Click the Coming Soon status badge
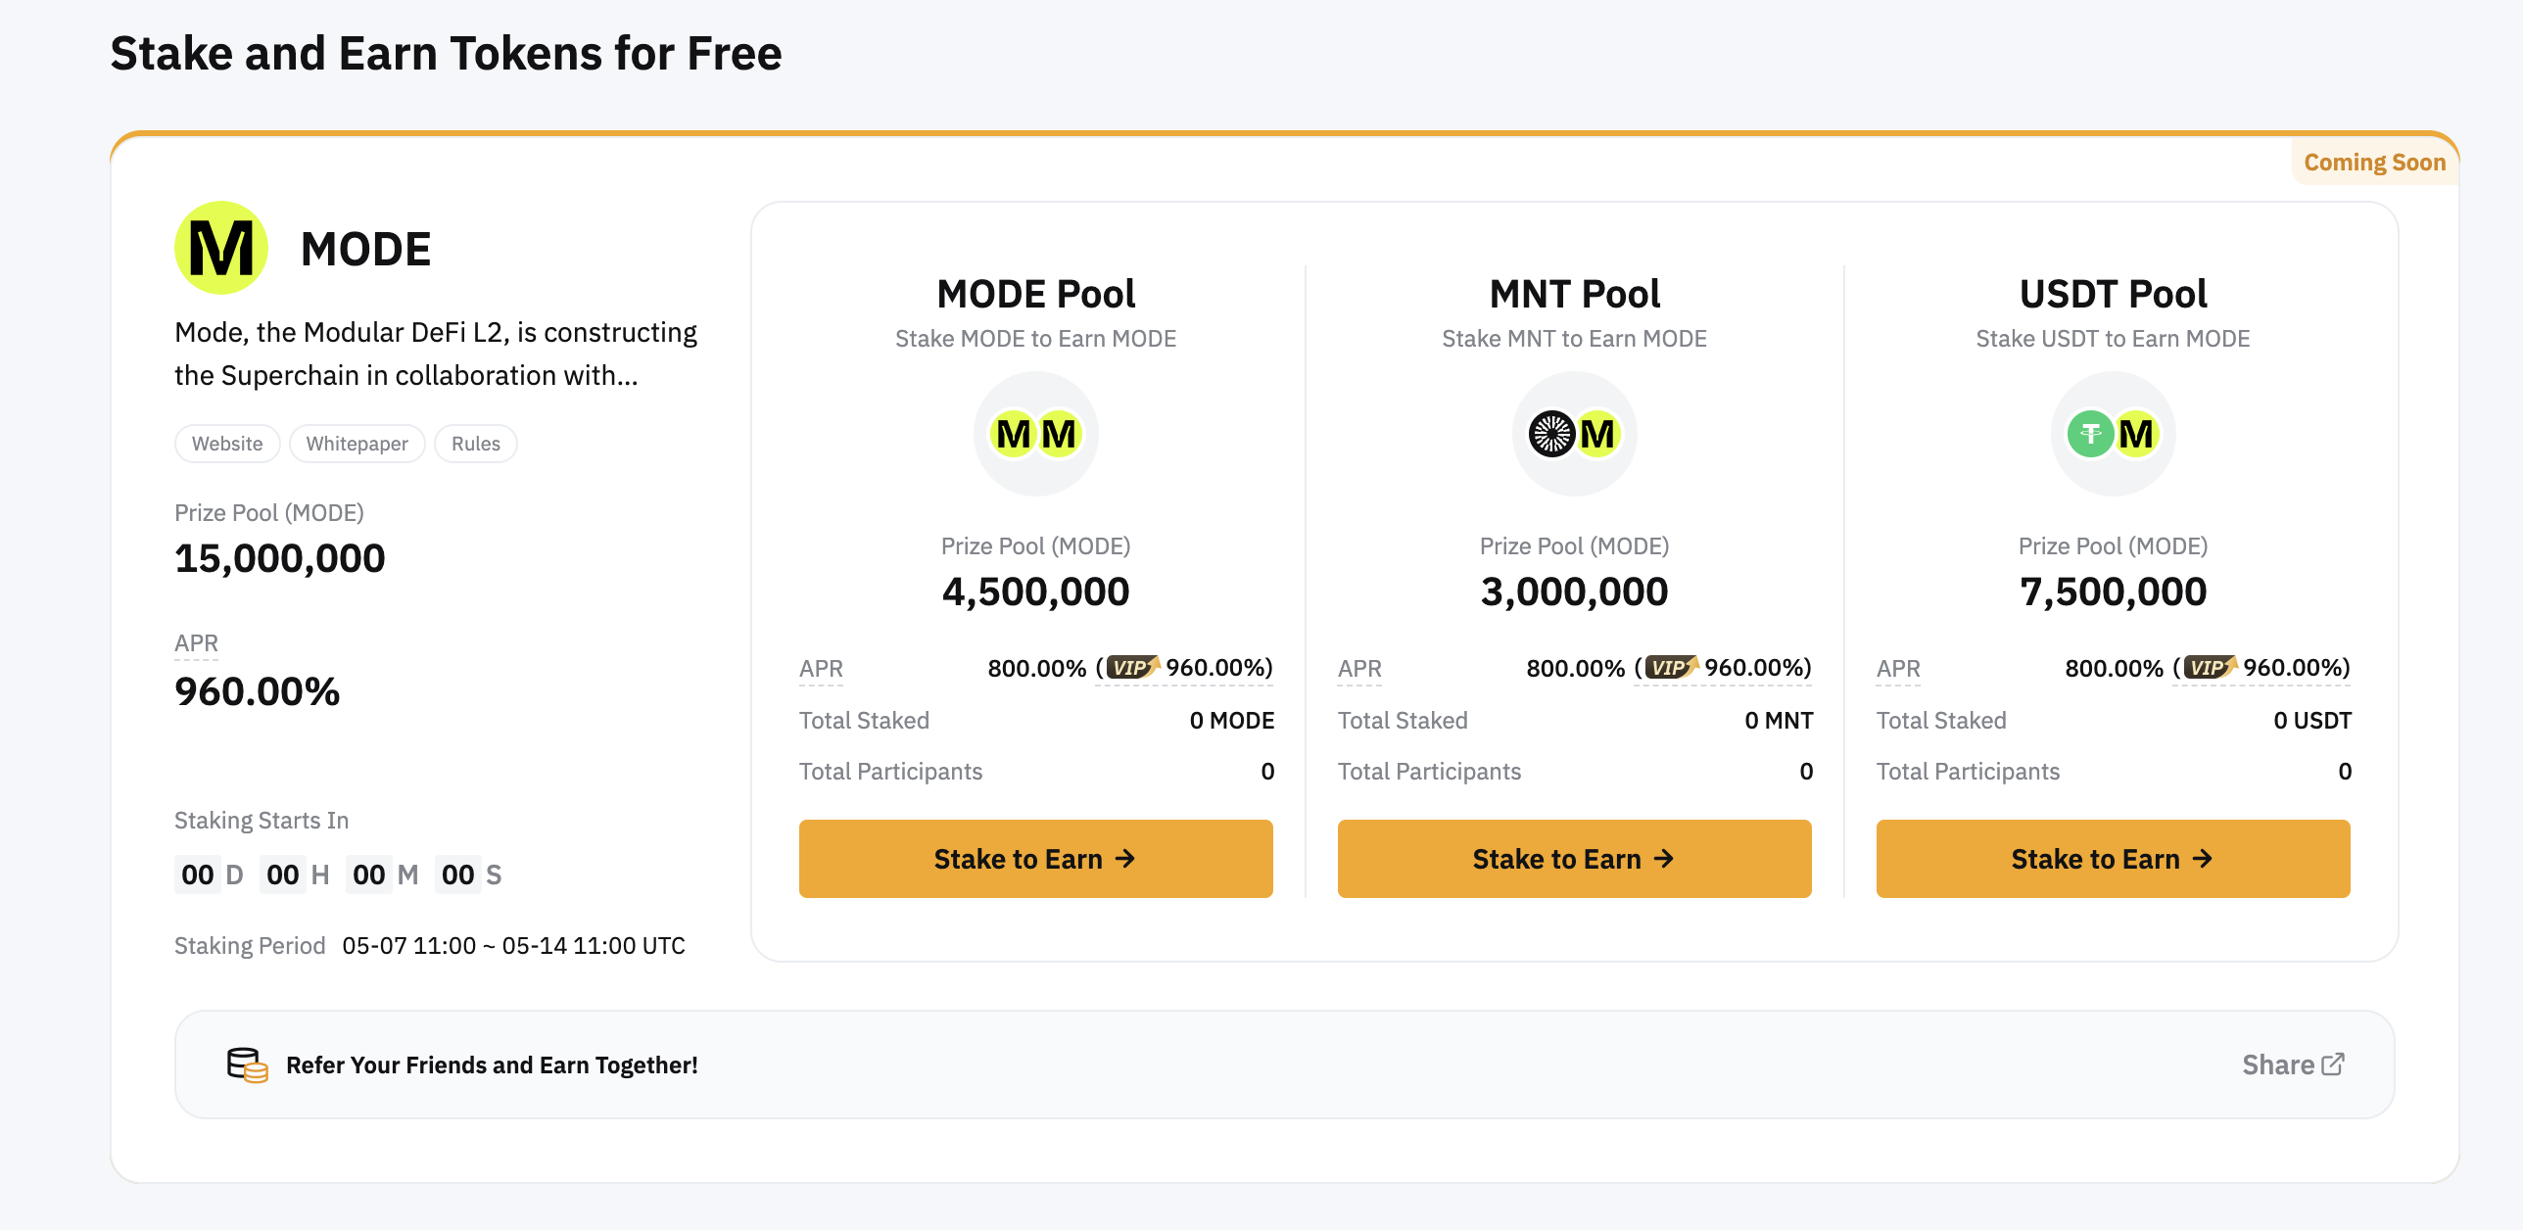The image size is (2523, 1230). pyautogui.click(x=2374, y=163)
